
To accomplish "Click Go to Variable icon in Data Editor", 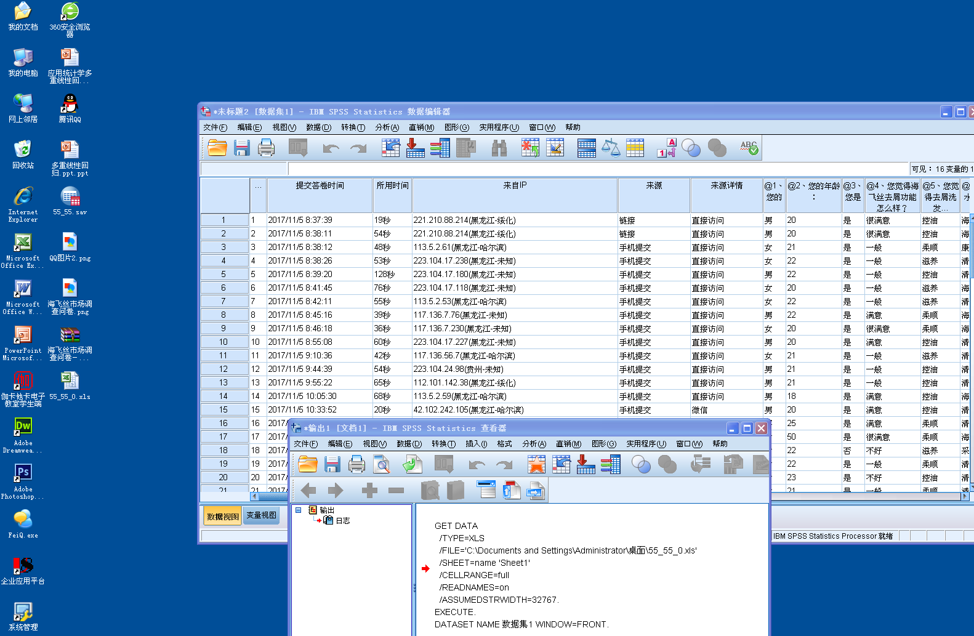I will [x=415, y=148].
